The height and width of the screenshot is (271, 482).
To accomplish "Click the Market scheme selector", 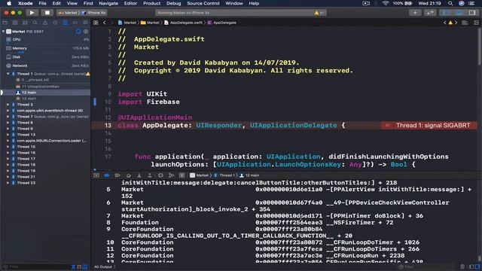I will pos(68,13).
